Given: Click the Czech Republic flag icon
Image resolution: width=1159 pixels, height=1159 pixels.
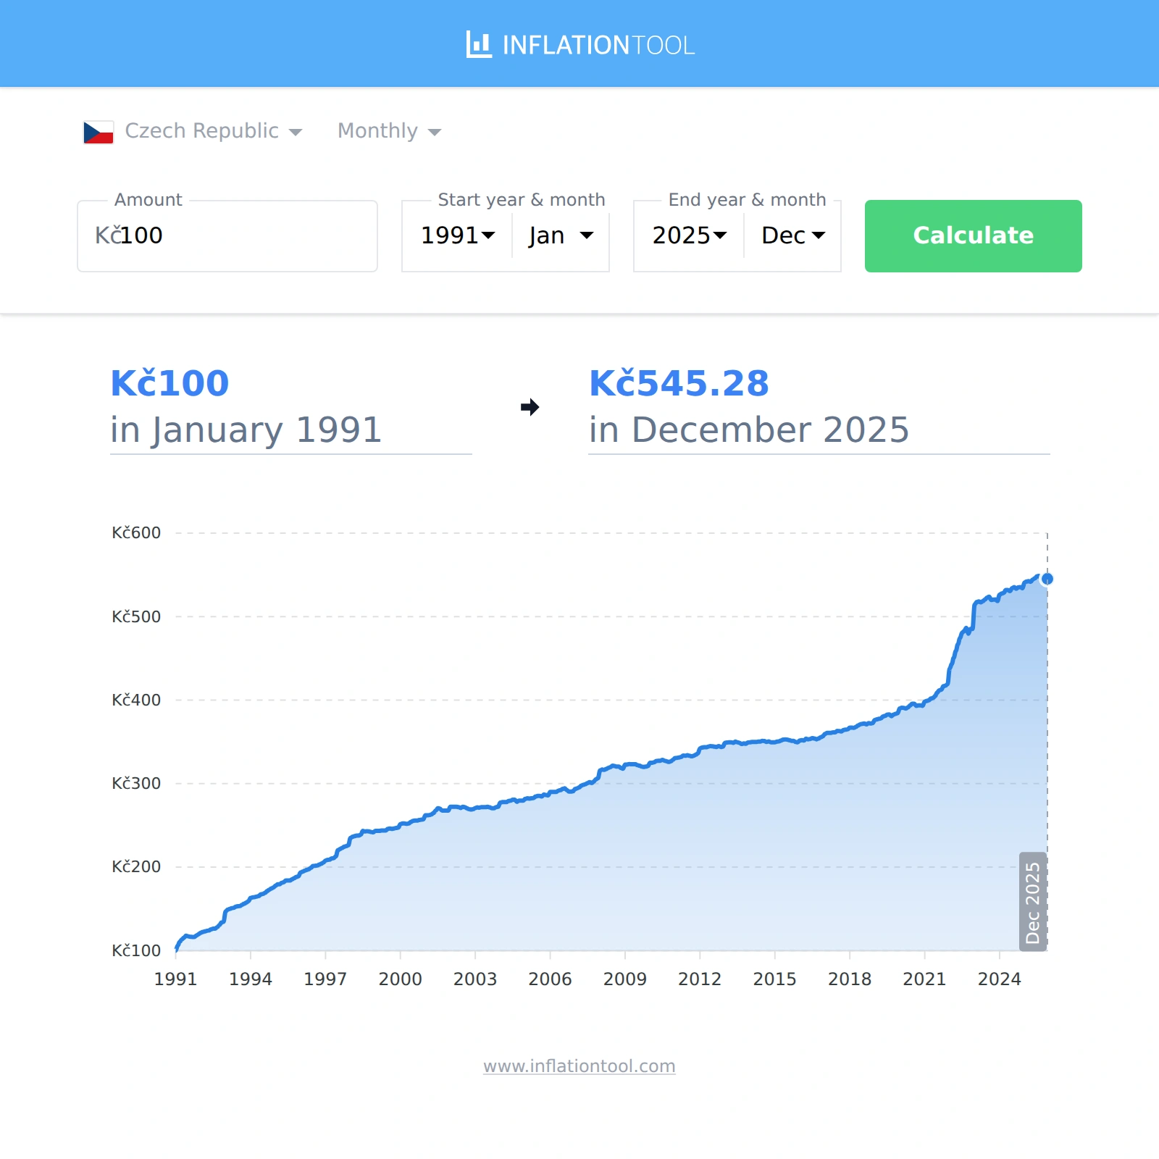Looking at the screenshot, I should [99, 132].
